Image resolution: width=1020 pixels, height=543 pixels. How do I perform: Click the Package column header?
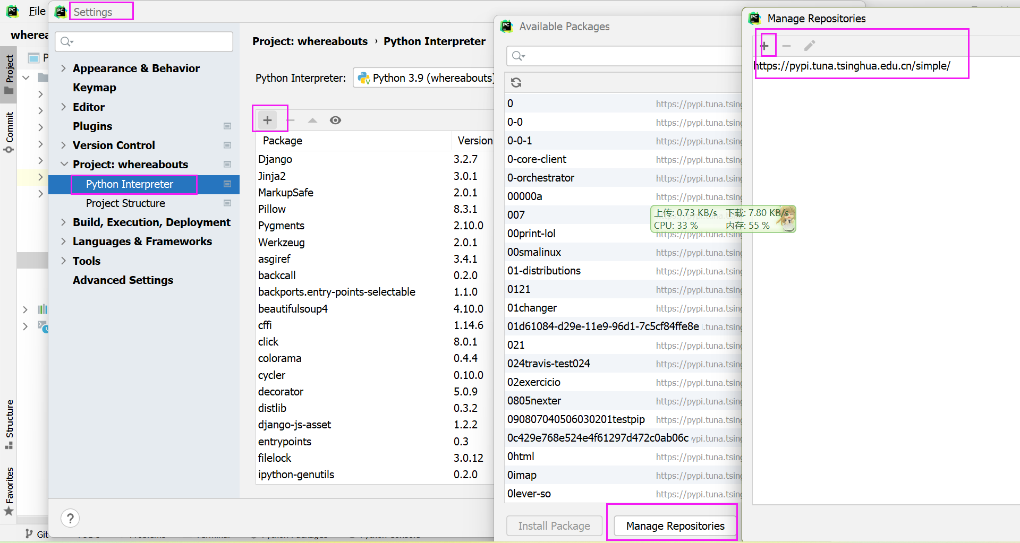(x=354, y=141)
